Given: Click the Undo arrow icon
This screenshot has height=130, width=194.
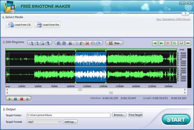Looking at the screenshot, I should [x=93, y=43].
